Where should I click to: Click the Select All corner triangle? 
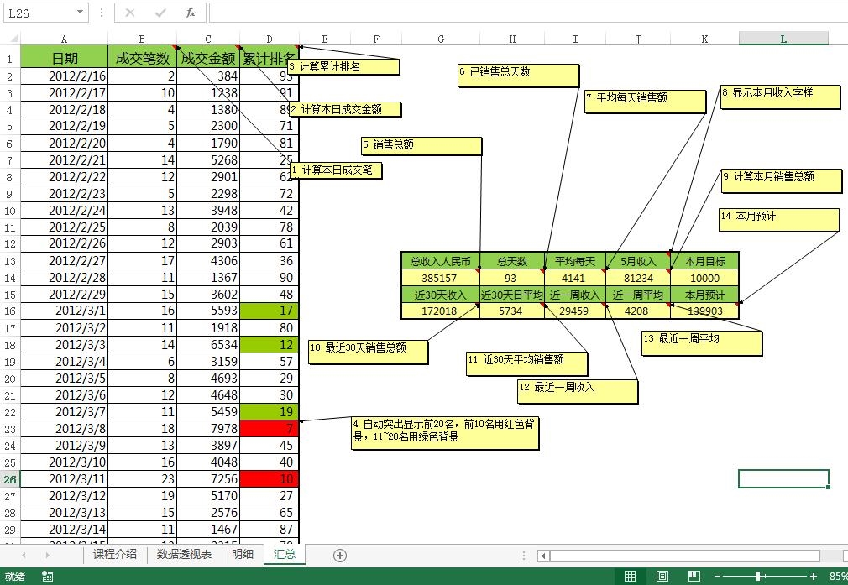pyautogui.click(x=13, y=39)
